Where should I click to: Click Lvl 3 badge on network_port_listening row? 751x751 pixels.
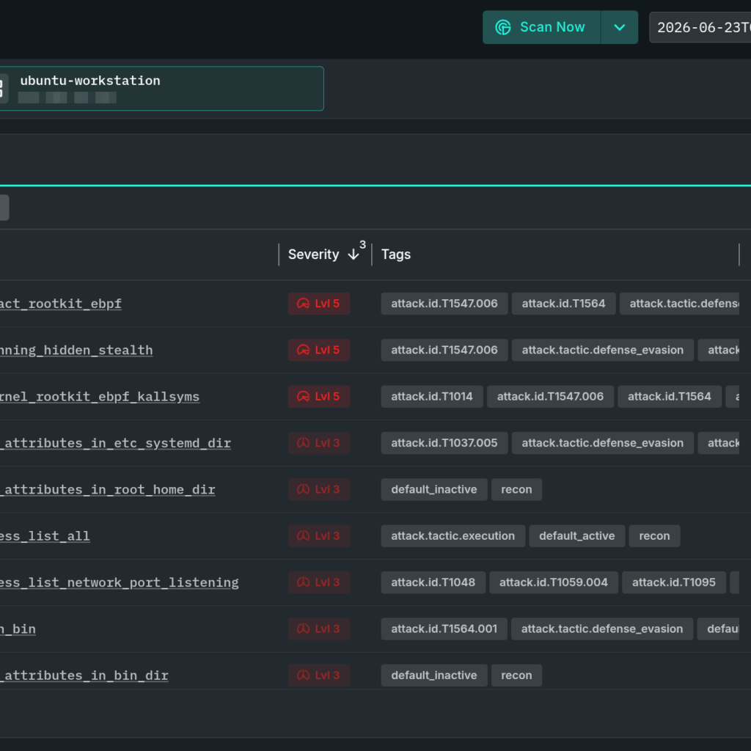click(x=319, y=582)
